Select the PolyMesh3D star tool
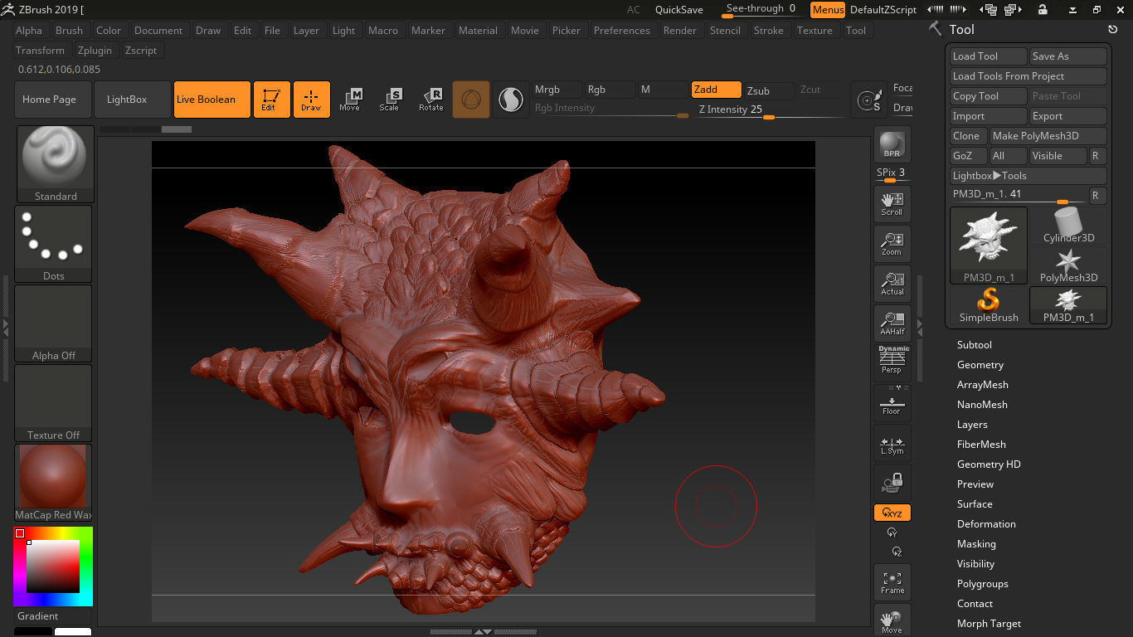1133x637 pixels. pyautogui.click(x=1068, y=265)
